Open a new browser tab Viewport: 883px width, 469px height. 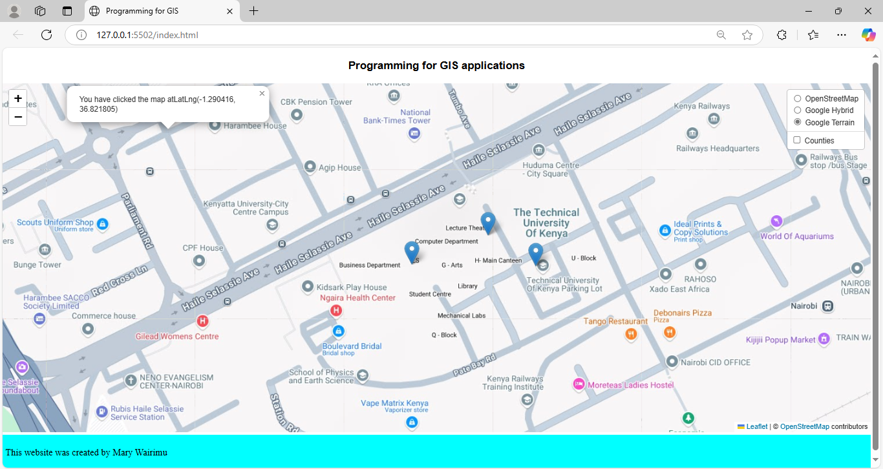[x=253, y=11]
